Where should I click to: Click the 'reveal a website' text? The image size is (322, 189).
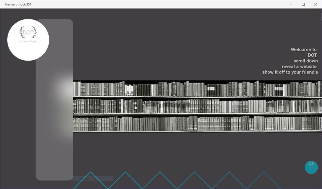click(299, 67)
